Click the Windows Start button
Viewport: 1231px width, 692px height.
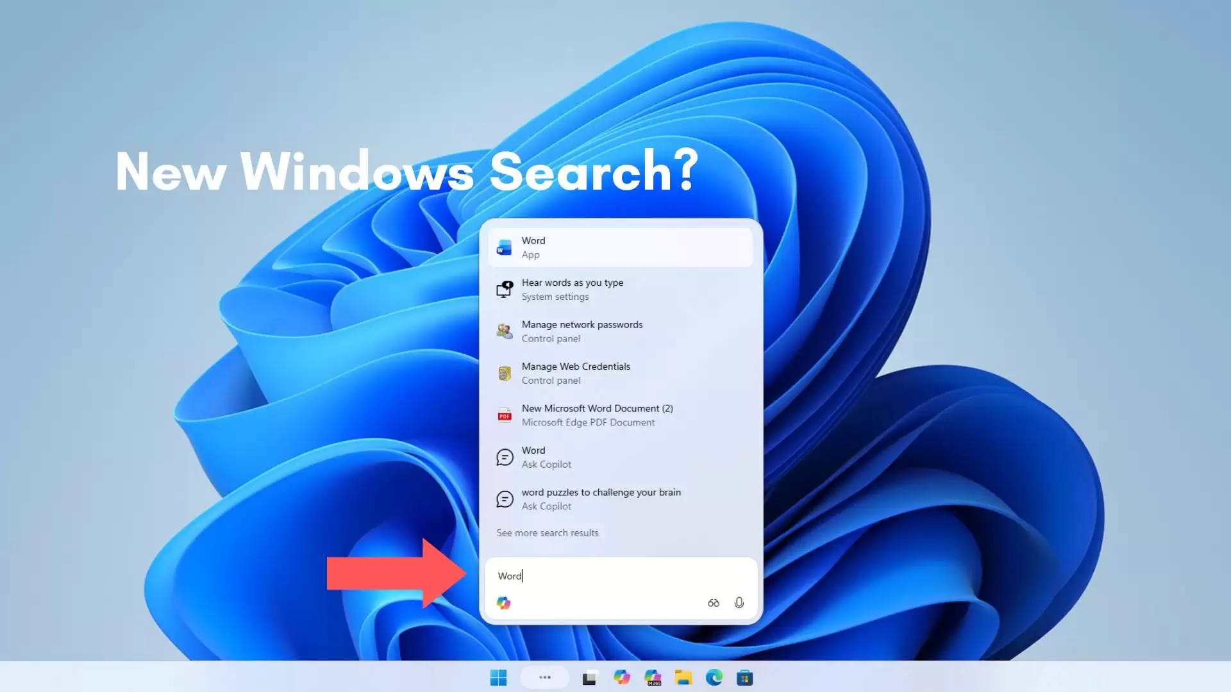(499, 677)
